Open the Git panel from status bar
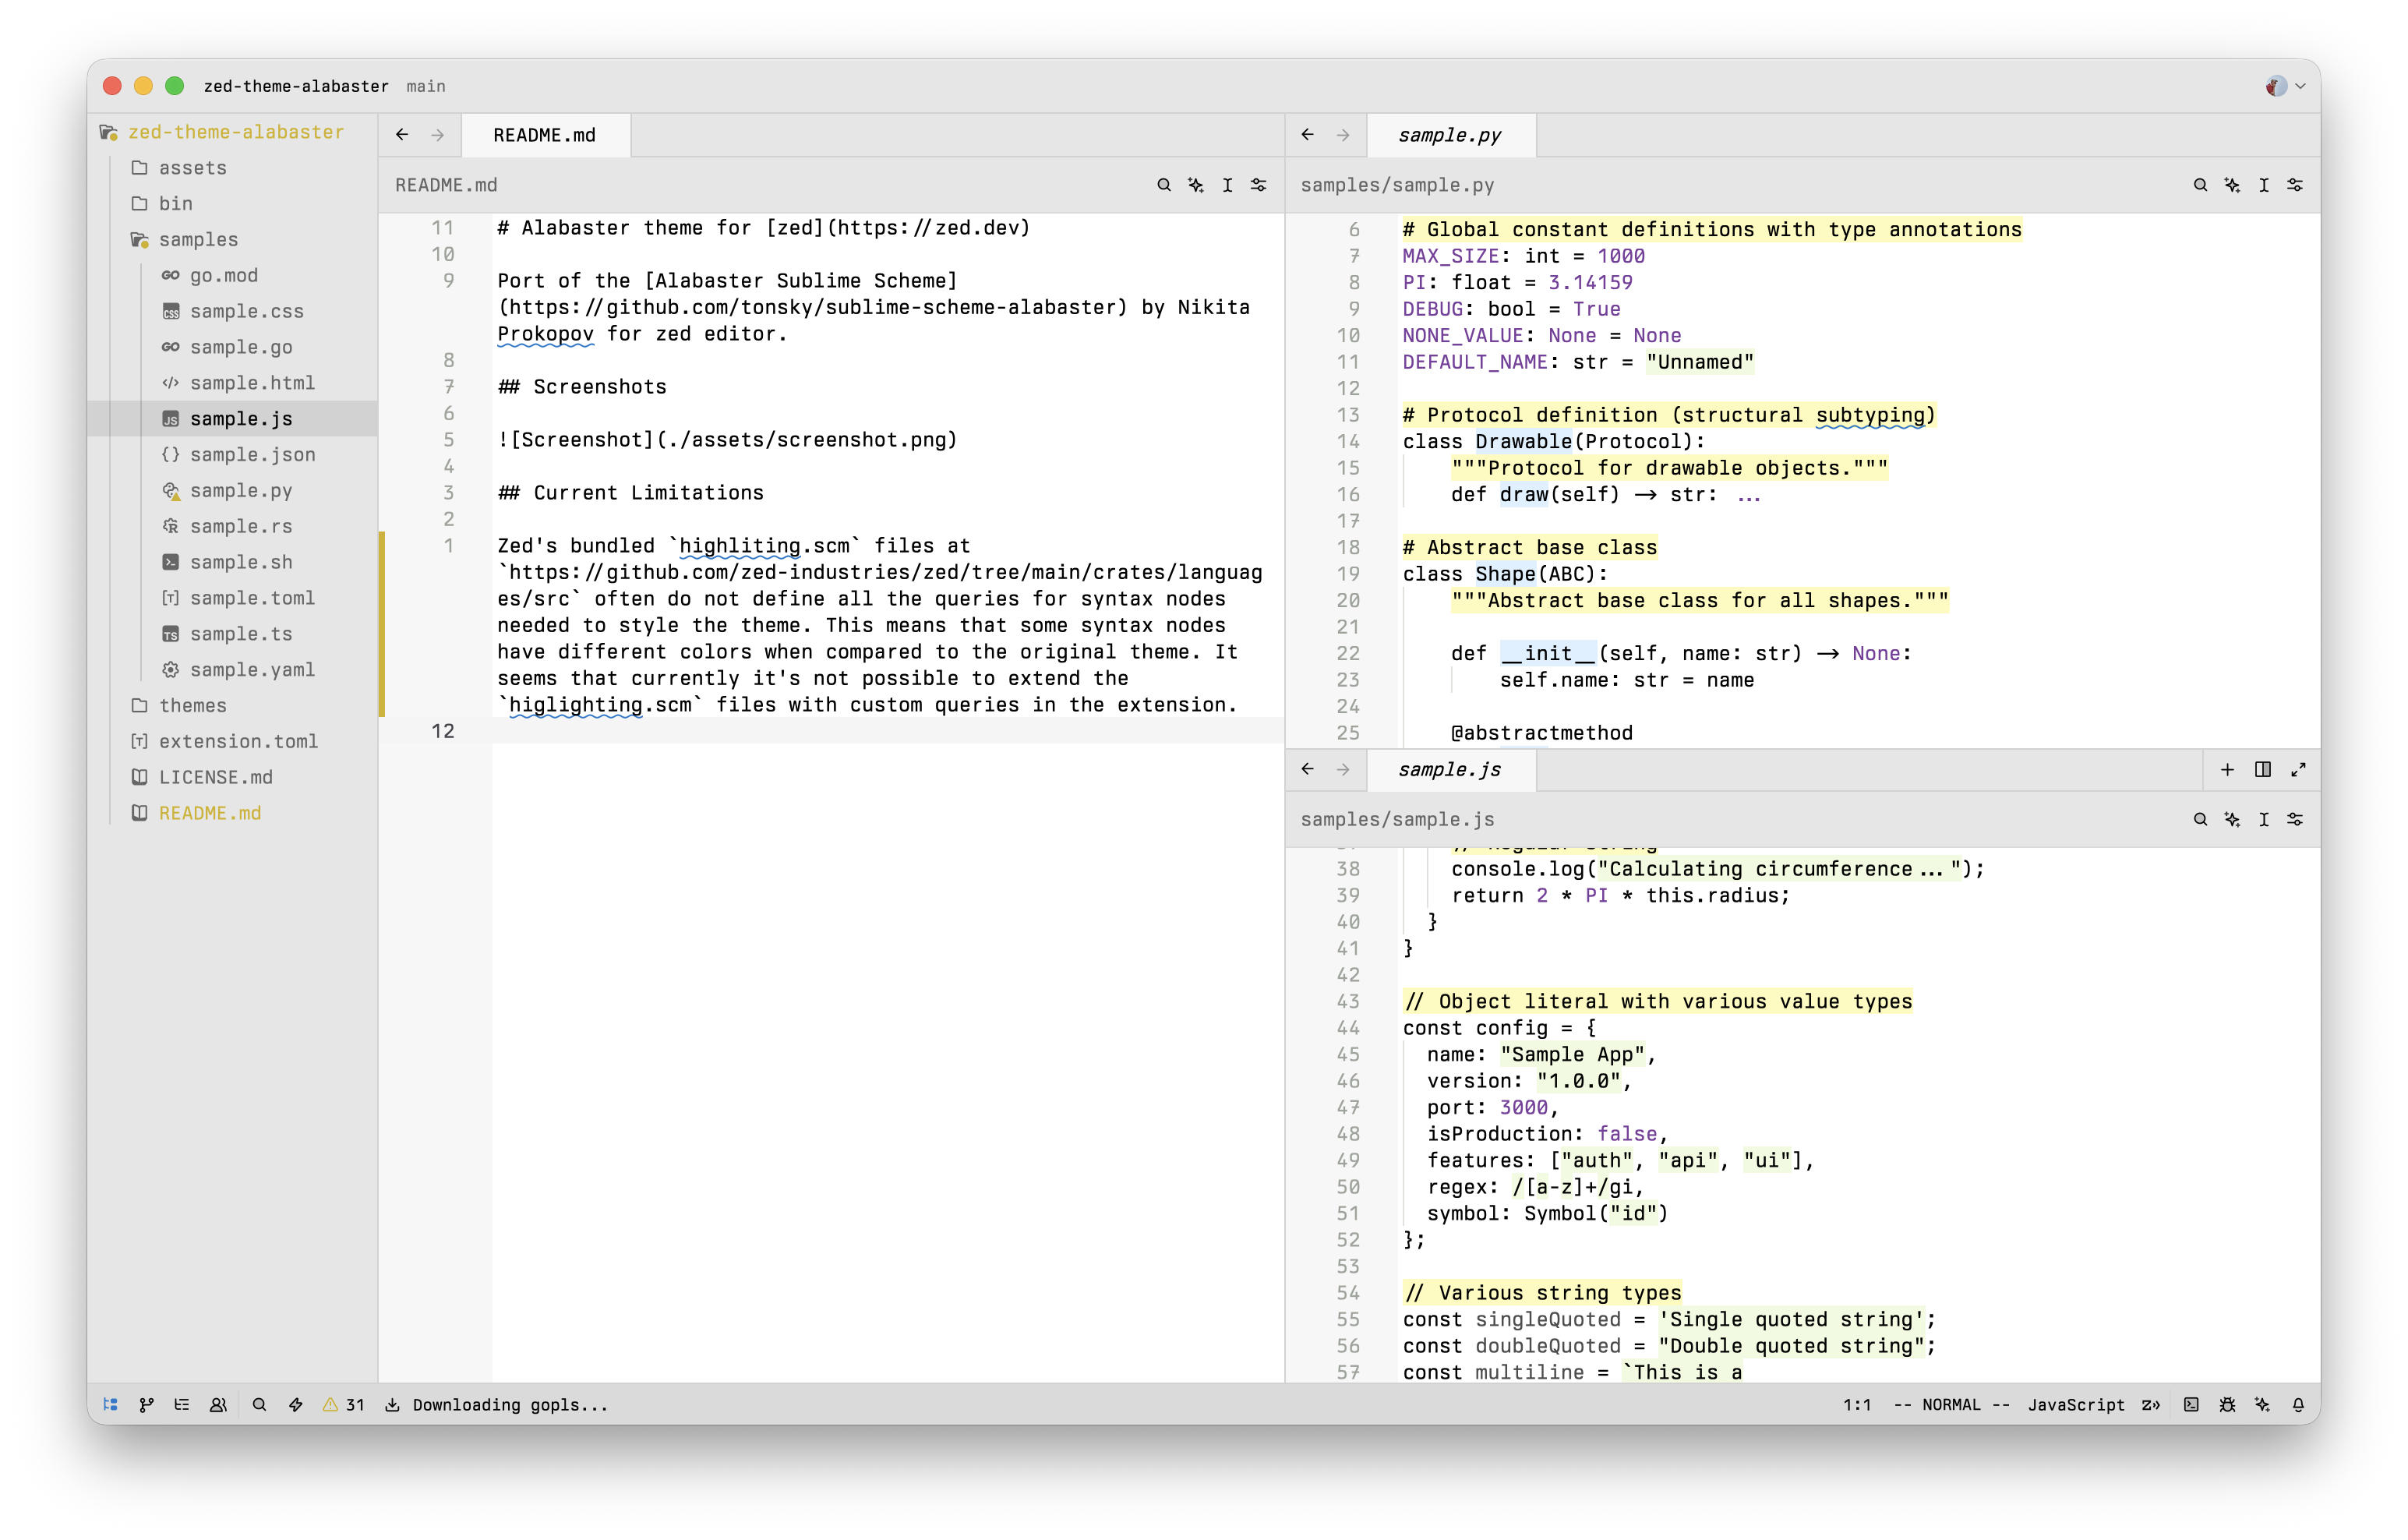This screenshot has width=2408, height=1540. [147, 1404]
